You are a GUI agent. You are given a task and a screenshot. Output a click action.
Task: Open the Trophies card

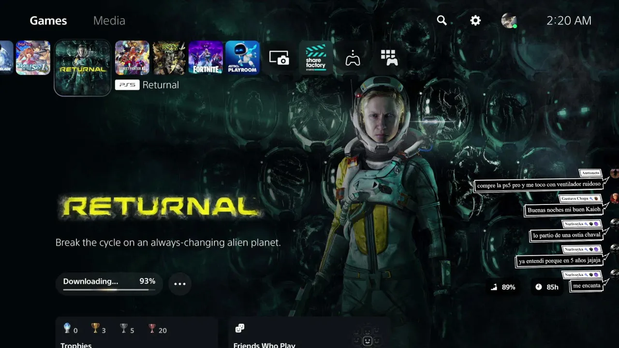(136, 333)
